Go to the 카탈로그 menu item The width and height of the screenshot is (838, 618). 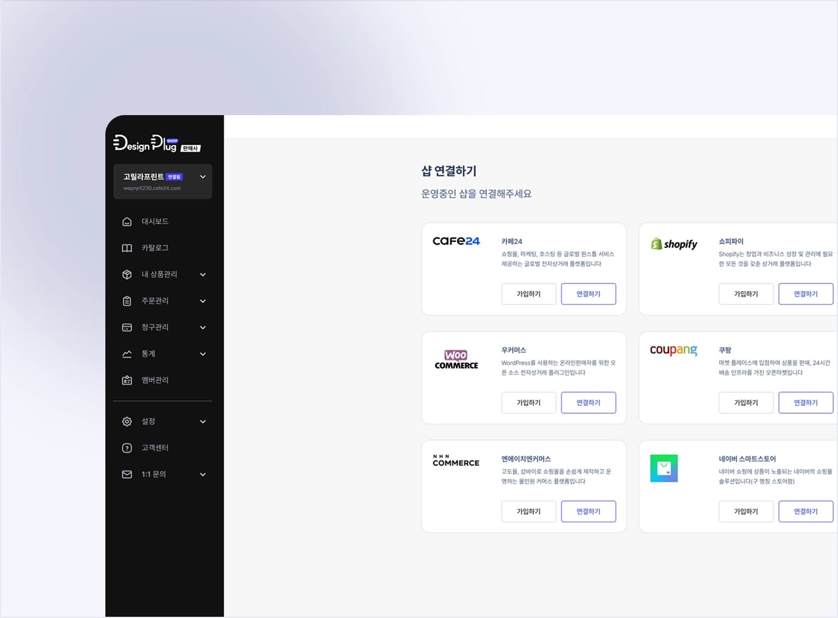coord(155,248)
